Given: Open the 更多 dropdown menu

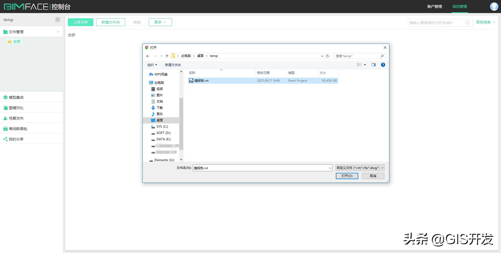Looking at the screenshot, I should (x=160, y=22).
